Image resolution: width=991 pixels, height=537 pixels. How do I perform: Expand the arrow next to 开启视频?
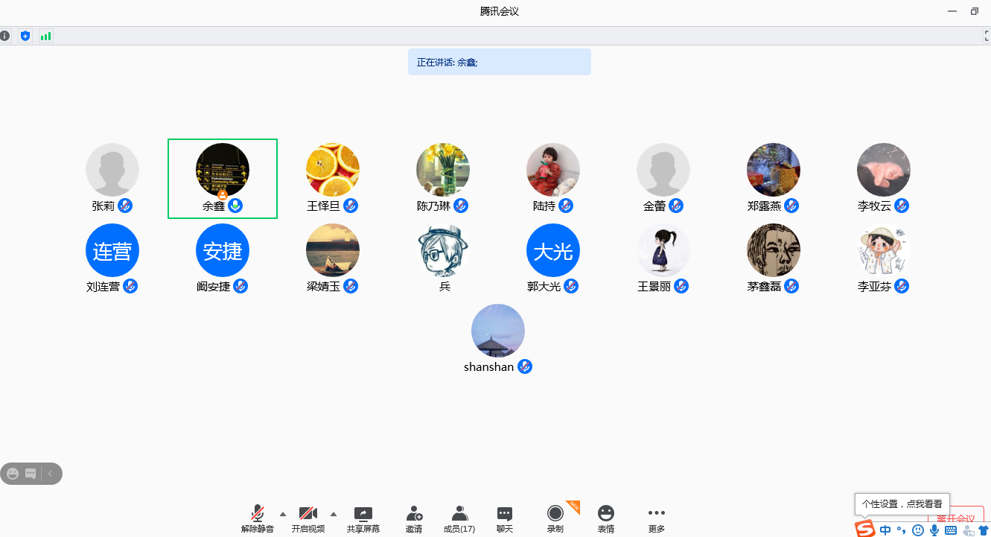click(x=334, y=514)
